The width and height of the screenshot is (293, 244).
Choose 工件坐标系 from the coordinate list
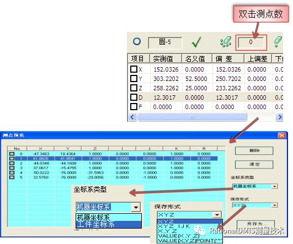pos(109,224)
